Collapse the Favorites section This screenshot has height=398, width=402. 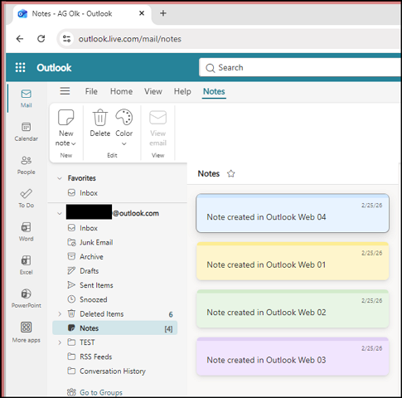coord(60,178)
